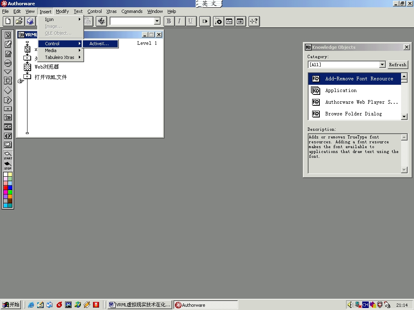This screenshot has width=414, height=310.
Task: Pick the bright green color swatch
Action: pyautogui.click(x=10, y=192)
